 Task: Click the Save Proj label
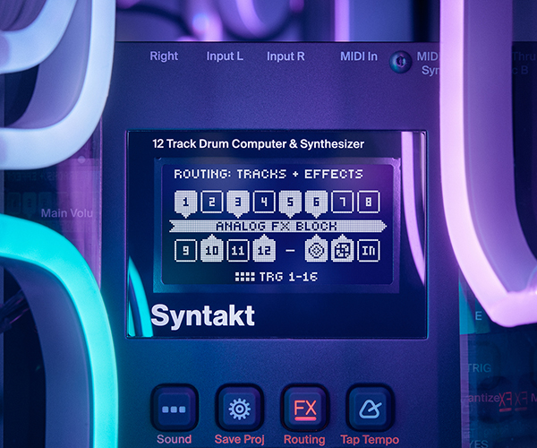pos(239,439)
